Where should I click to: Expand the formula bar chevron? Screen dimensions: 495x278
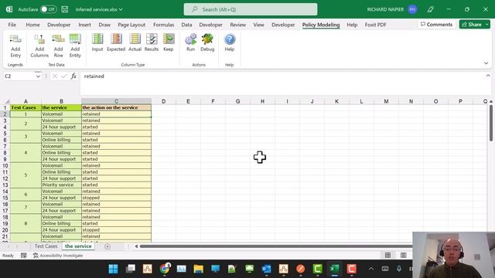488,76
